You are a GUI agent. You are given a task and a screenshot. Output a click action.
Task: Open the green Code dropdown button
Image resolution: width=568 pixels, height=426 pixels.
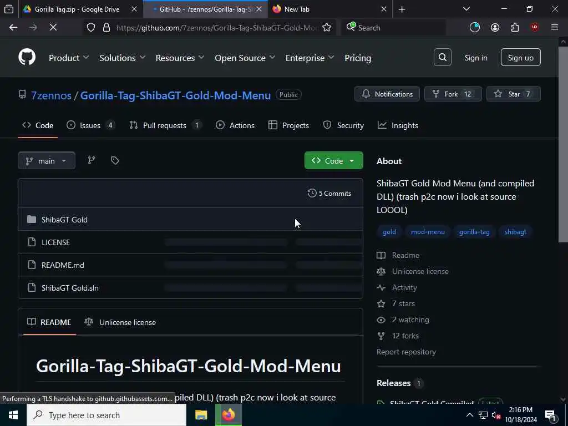click(x=333, y=160)
